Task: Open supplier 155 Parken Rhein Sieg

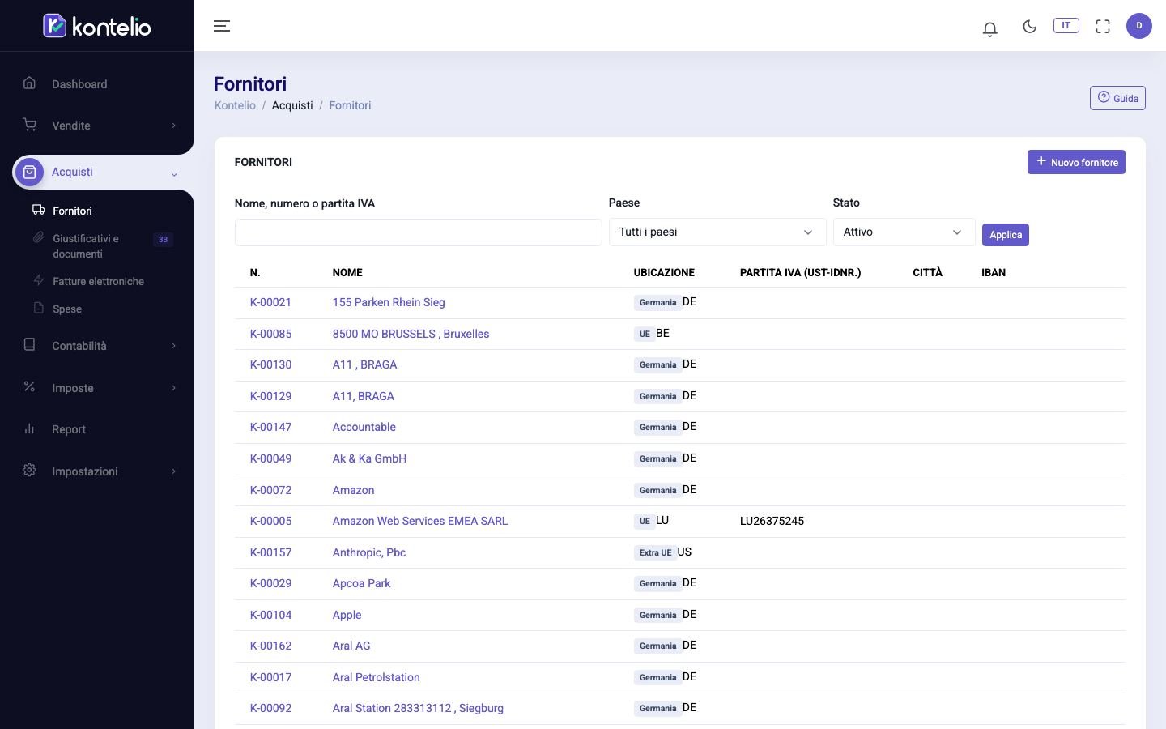Action: pos(389,302)
